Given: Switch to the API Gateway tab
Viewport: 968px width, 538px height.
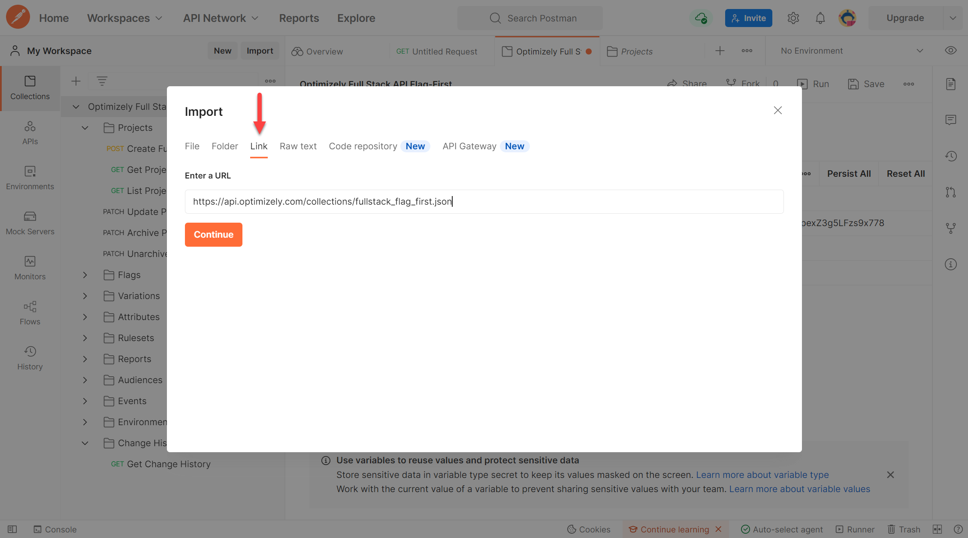Looking at the screenshot, I should click(469, 146).
